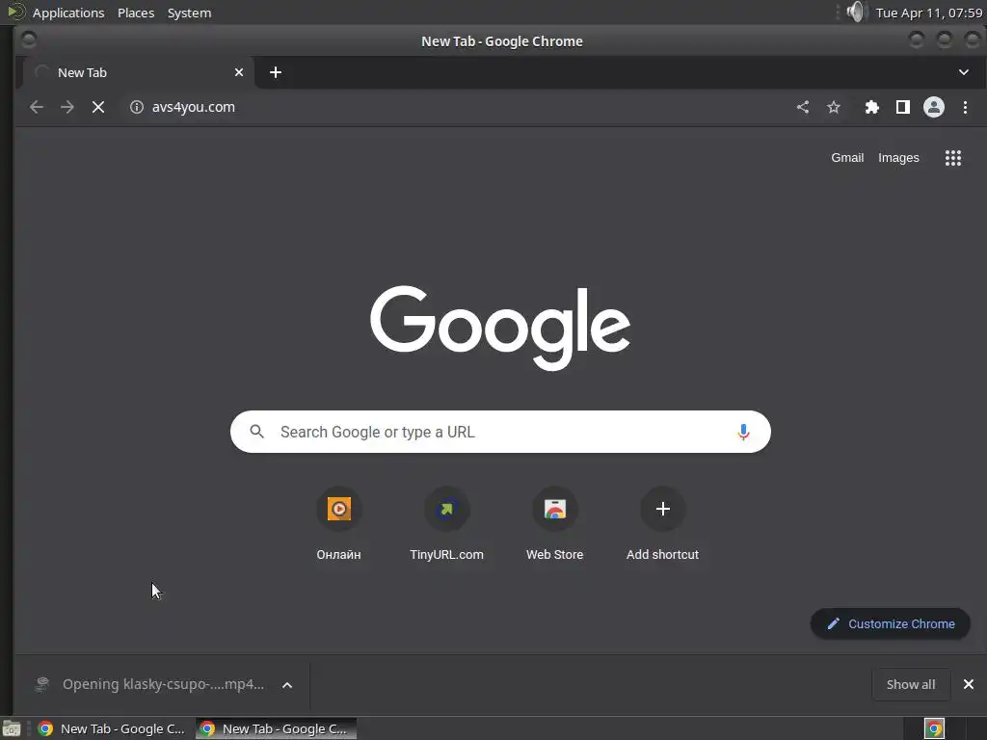Open the Web Store shortcut
The image size is (987, 740).
(554, 523)
